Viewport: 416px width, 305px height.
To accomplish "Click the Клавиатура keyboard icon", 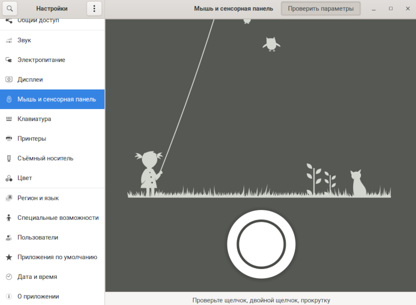I will click(x=9, y=119).
